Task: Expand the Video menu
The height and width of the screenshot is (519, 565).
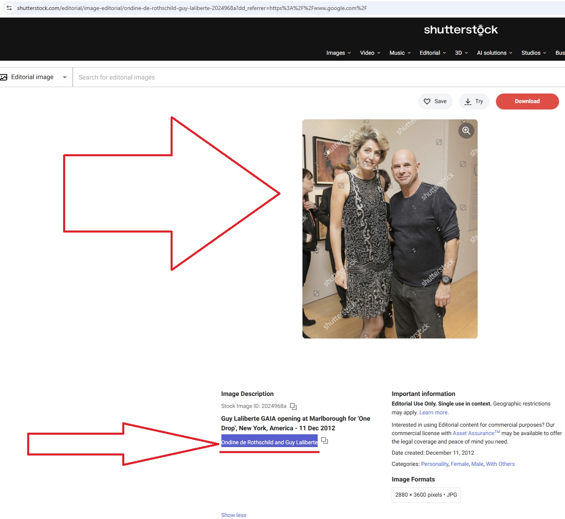Action: 370,53
